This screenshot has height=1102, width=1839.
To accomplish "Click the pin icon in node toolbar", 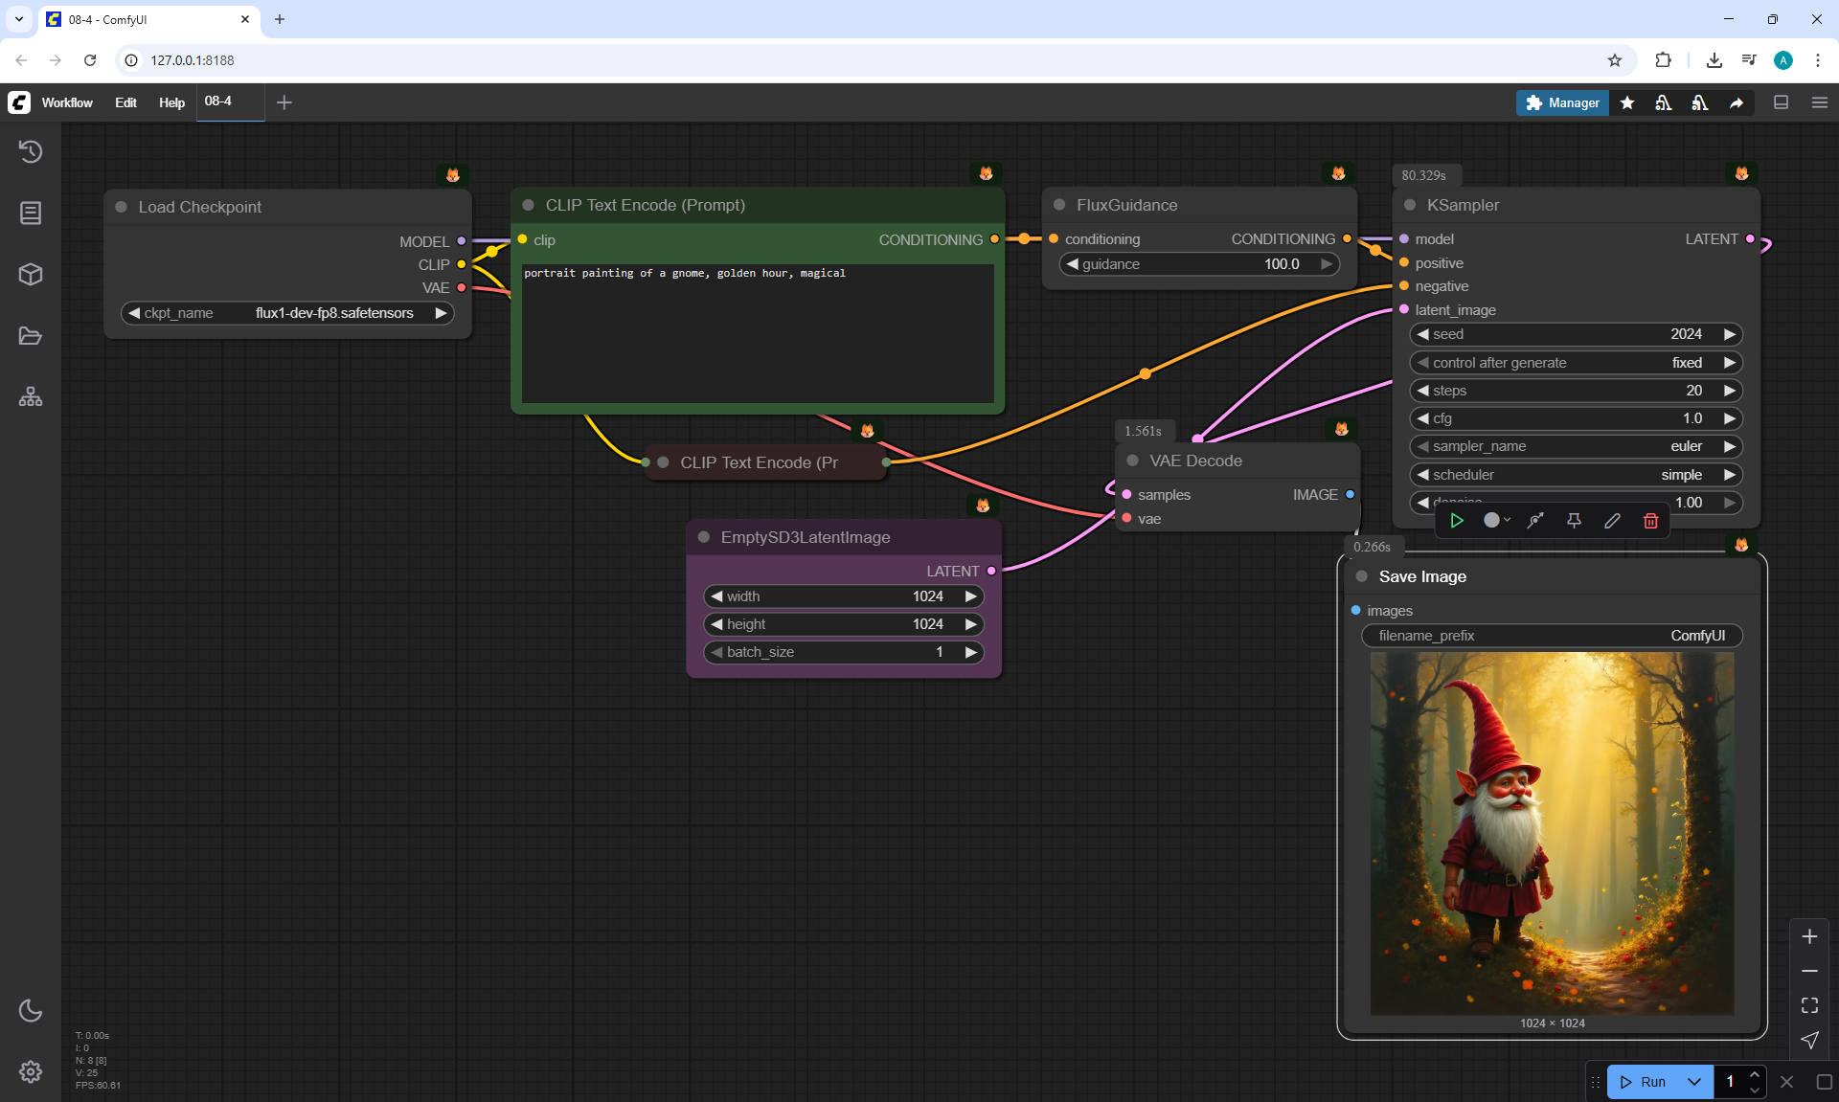I will pyautogui.click(x=1574, y=521).
